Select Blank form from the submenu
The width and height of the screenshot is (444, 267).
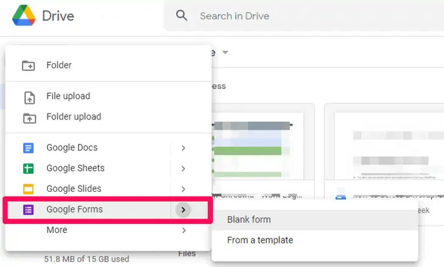pos(249,220)
